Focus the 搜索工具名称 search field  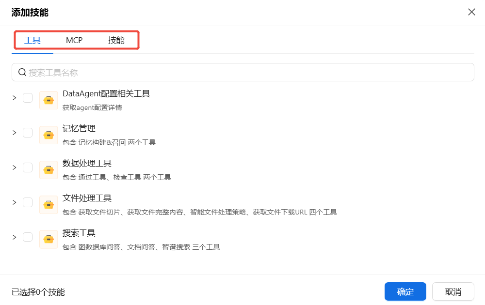click(x=243, y=72)
